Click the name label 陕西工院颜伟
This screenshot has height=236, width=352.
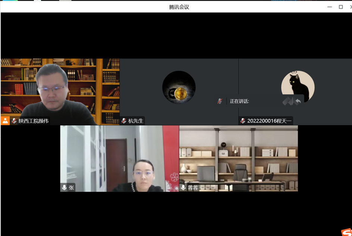coord(34,121)
